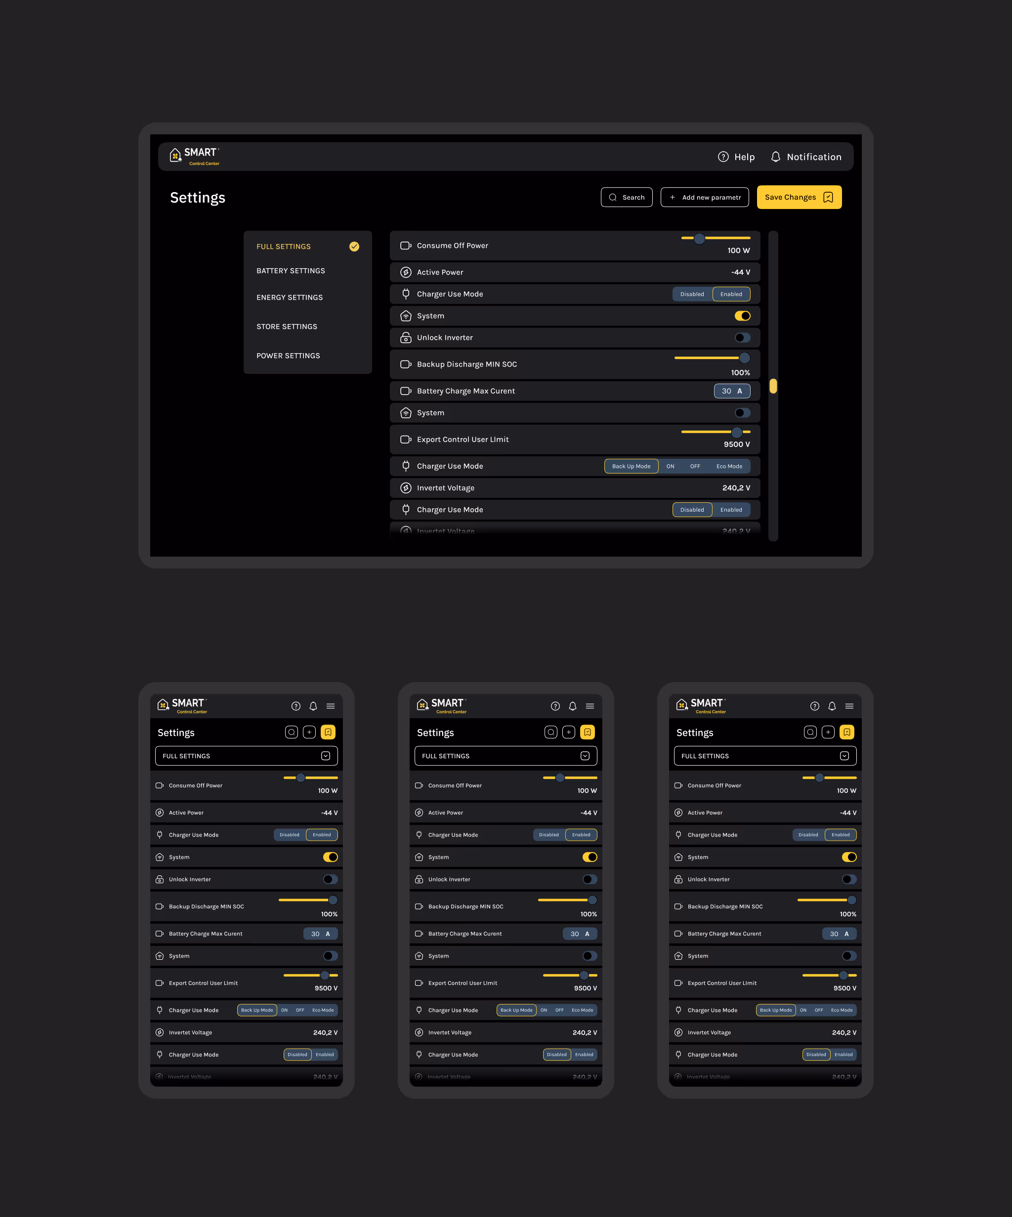Image resolution: width=1012 pixels, height=1217 pixels.
Task: Click search icon in middle phone mockup
Action: pos(551,732)
